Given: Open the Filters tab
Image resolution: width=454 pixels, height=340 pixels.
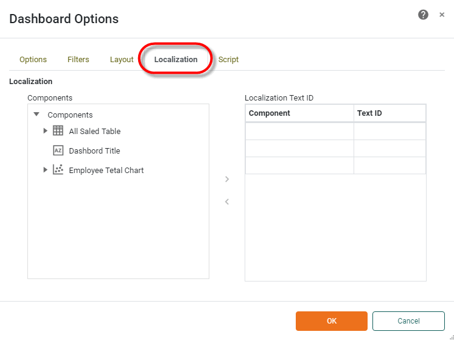Looking at the screenshot, I should coord(78,60).
